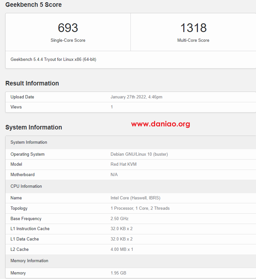Select the Red Hat KVM value
The image size is (256, 279).
click(124, 164)
